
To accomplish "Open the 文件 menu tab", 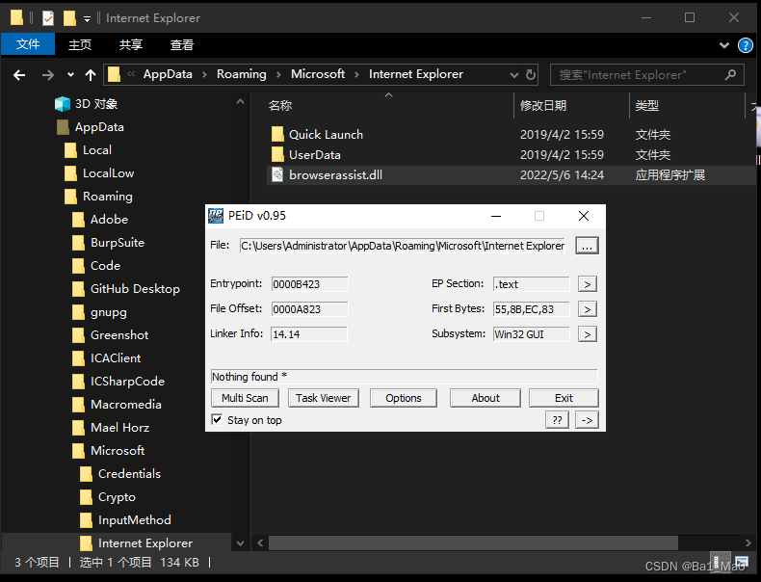I will 28,44.
